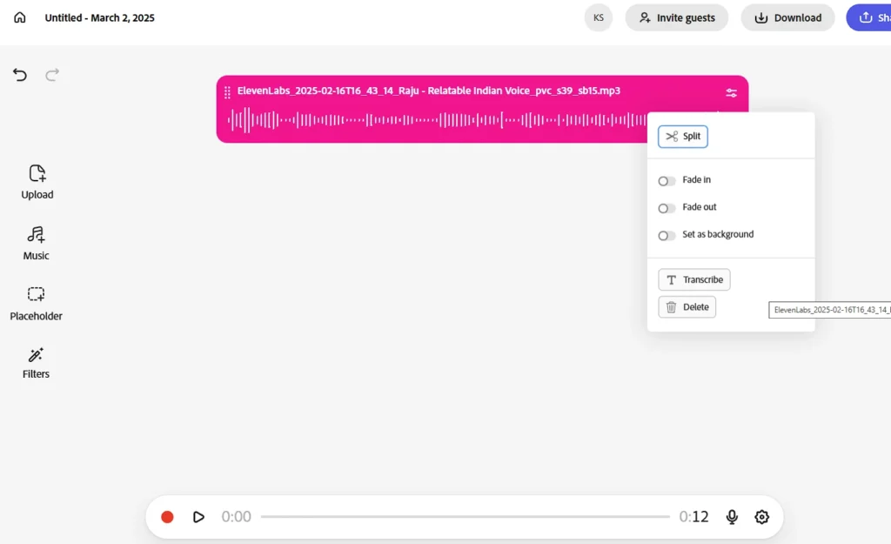Click the Invite guests button
This screenshot has height=544, width=891.
click(676, 17)
